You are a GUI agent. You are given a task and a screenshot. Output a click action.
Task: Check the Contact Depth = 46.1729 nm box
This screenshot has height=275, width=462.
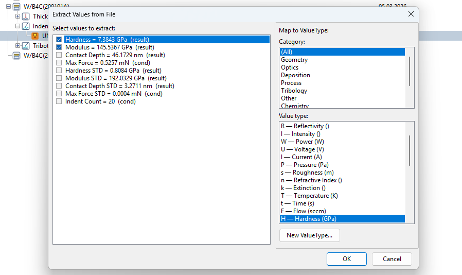pos(59,55)
